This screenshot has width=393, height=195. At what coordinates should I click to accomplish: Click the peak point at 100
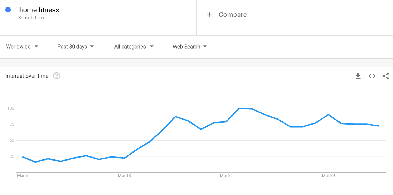(x=239, y=108)
